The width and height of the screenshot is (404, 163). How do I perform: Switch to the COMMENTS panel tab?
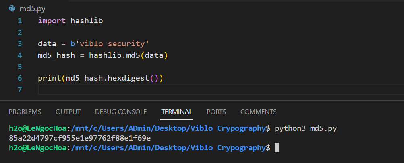coord(259,112)
